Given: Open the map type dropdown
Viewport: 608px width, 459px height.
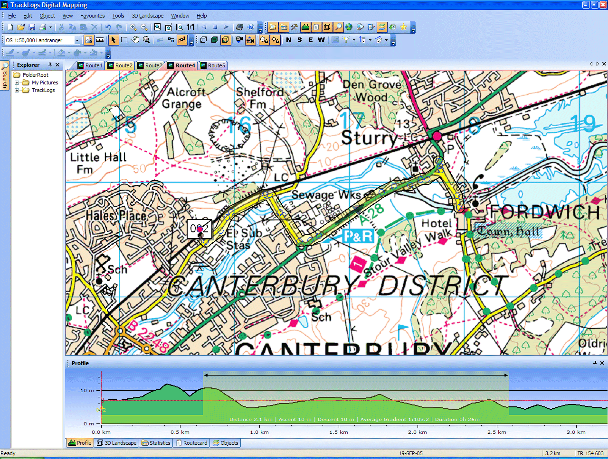Looking at the screenshot, I should pos(77,40).
